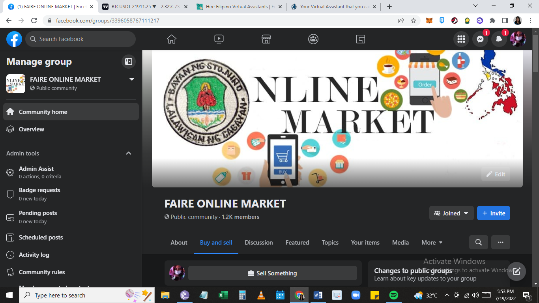This screenshot has width=539, height=303.
Task: Open the Joined dropdown button
Action: coord(451,213)
